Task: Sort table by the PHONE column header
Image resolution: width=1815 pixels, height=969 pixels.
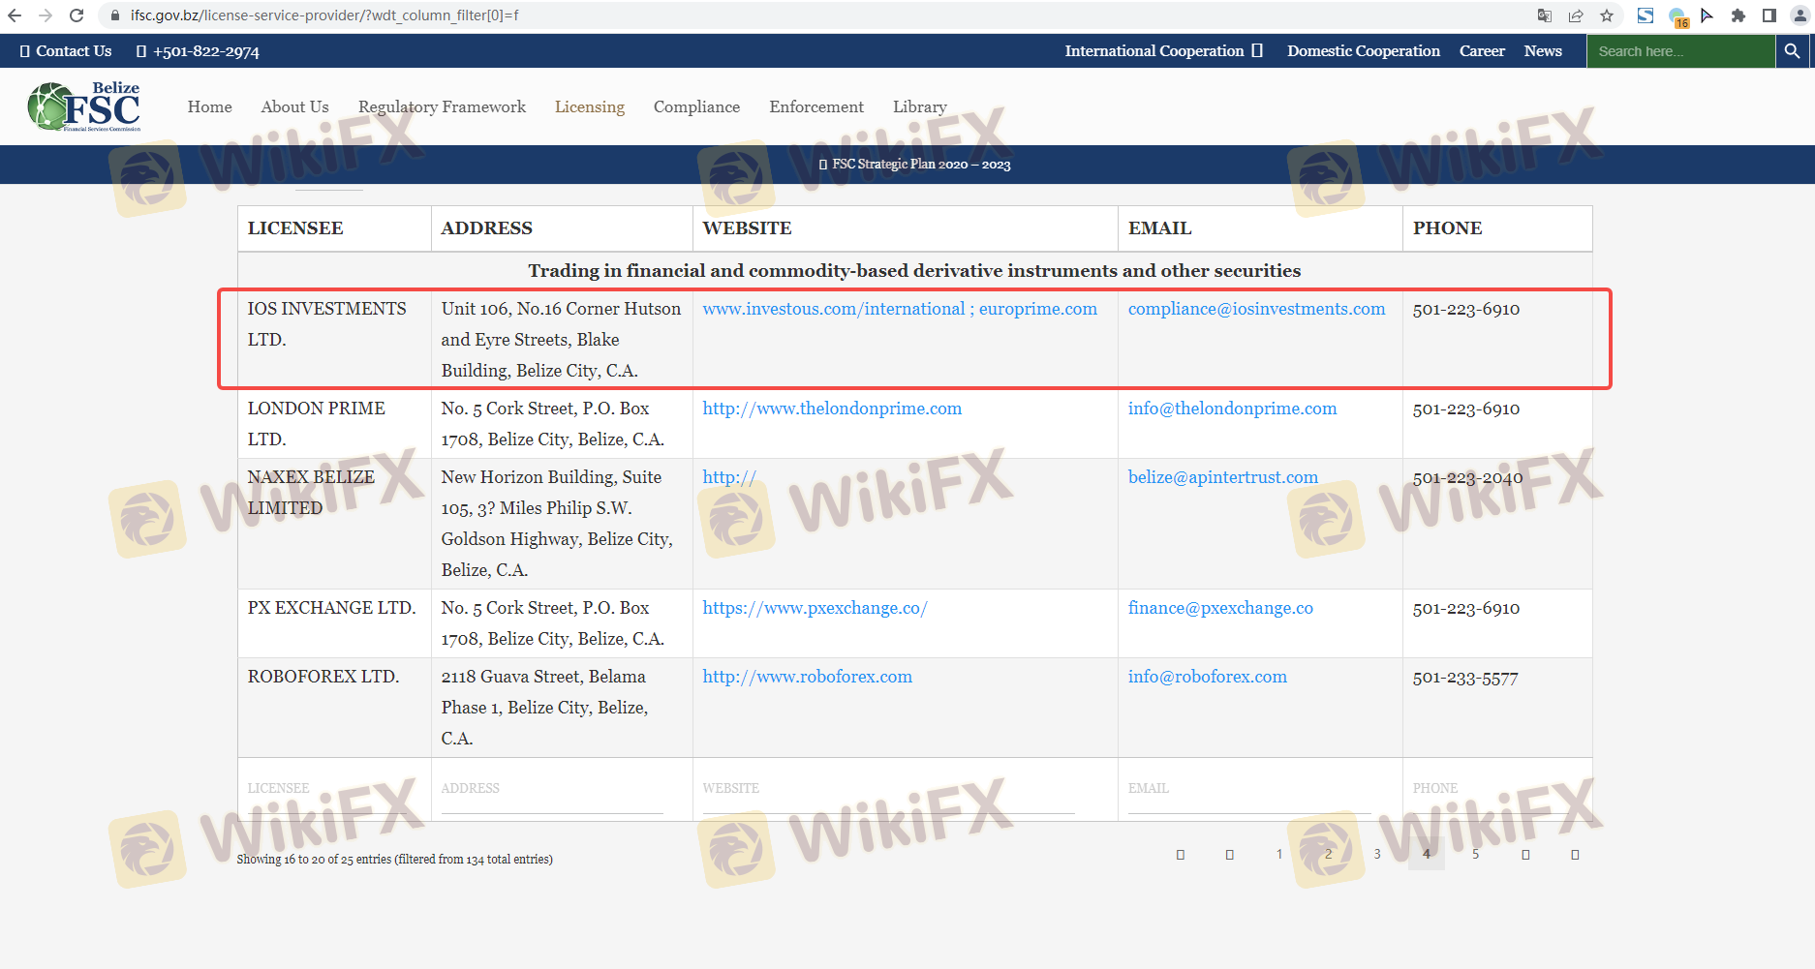Action: pyautogui.click(x=1447, y=228)
